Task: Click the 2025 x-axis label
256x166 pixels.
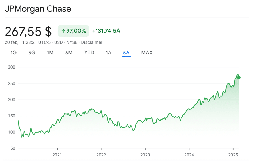Action: pos(233,155)
